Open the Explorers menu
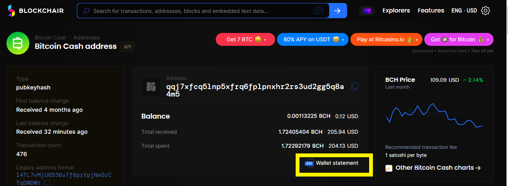The image size is (508, 186). (x=396, y=11)
